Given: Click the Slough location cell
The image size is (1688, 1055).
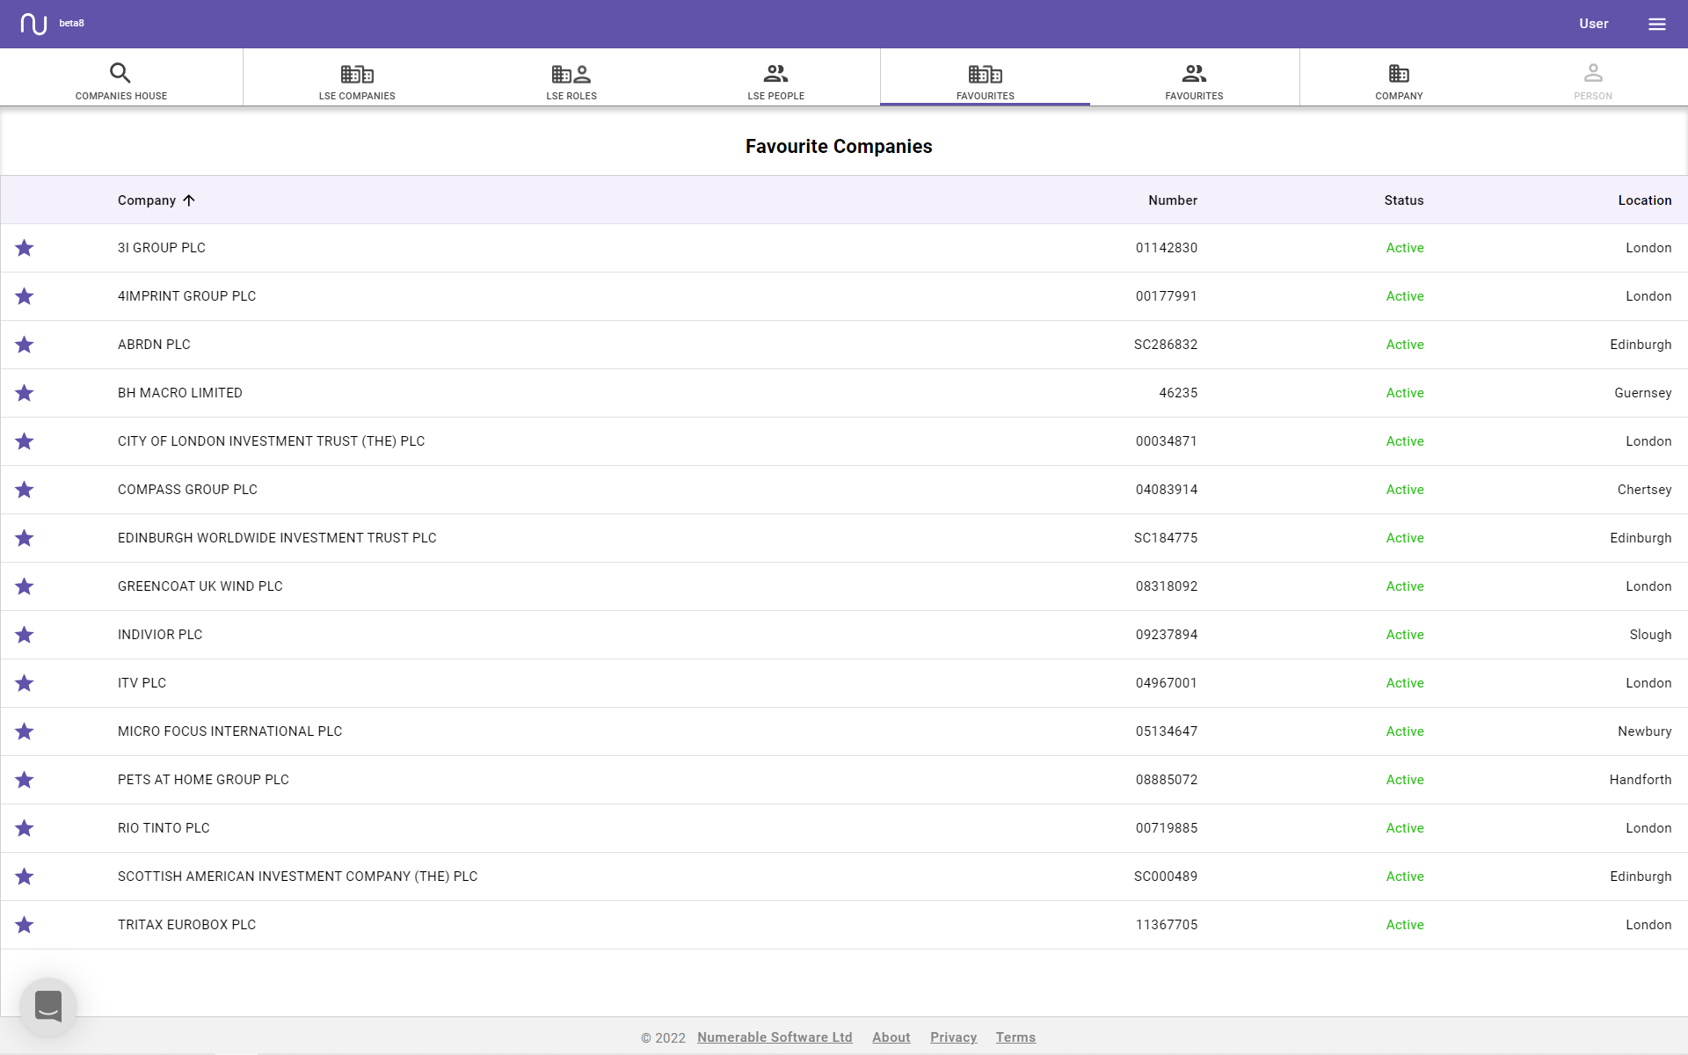Looking at the screenshot, I should point(1650,635).
